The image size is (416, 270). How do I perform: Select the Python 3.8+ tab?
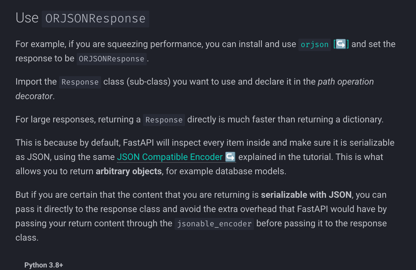pos(44,265)
